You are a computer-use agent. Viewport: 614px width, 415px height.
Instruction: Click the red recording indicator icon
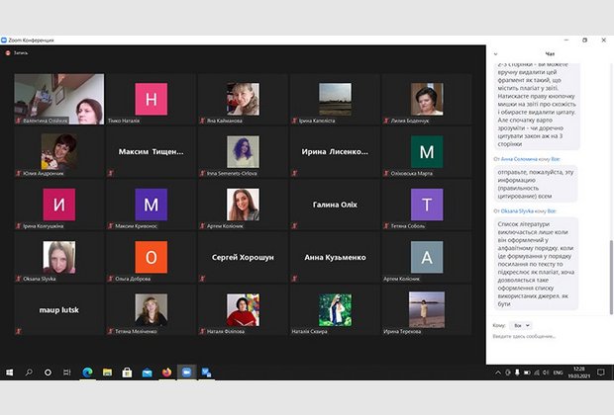[x=8, y=52]
